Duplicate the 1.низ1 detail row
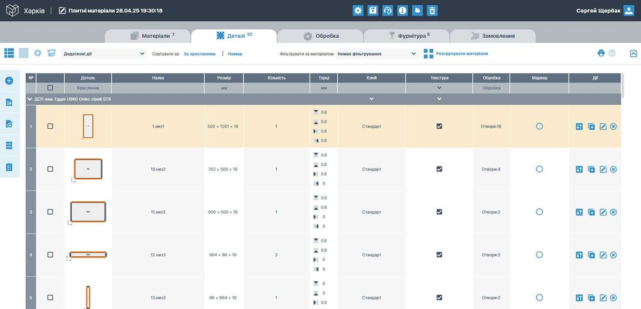641x309 pixels. click(x=591, y=127)
